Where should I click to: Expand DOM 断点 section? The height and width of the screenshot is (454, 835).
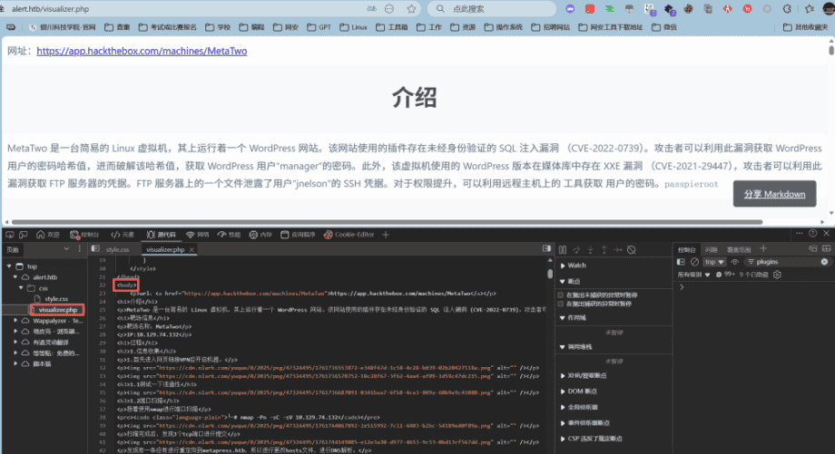[x=579, y=391]
